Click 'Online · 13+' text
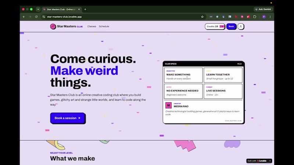The height and width of the screenshot is (165, 294). coord(212,95)
